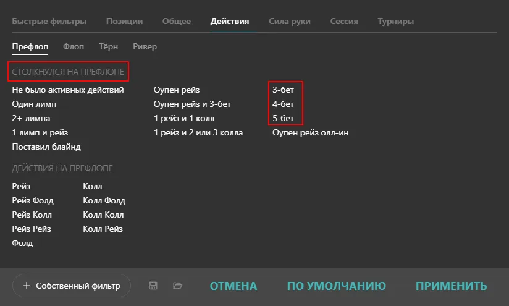
Task: Click the ОТМЕНА button
Action: coord(233,286)
